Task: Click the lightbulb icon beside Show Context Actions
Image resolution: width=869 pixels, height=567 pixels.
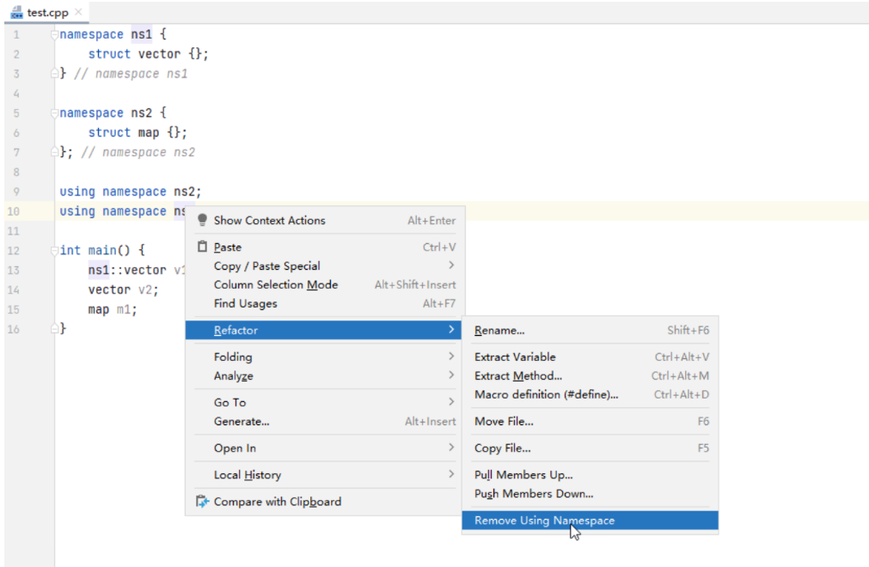Action: point(203,221)
